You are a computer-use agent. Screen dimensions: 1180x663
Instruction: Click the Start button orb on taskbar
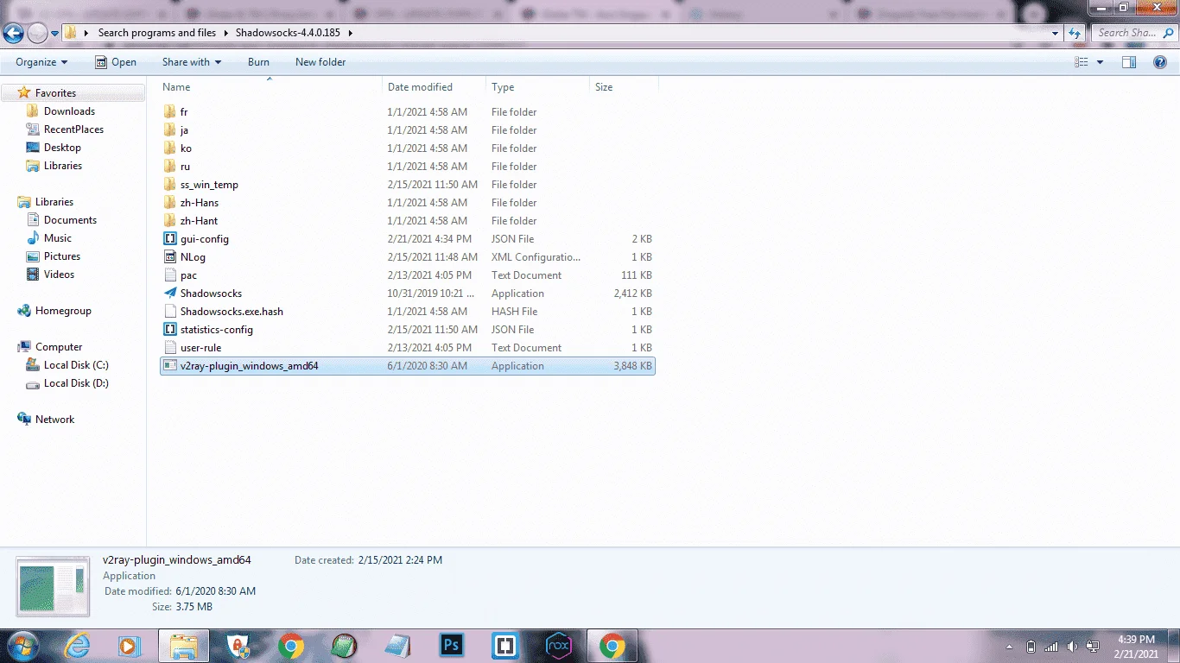(x=21, y=646)
